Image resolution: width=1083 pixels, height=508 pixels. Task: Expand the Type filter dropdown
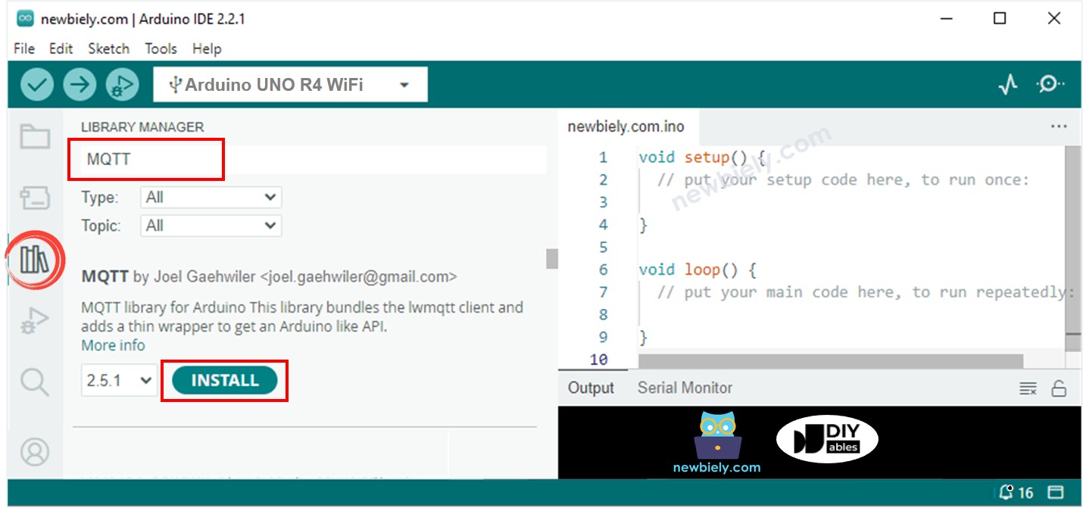tap(210, 197)
